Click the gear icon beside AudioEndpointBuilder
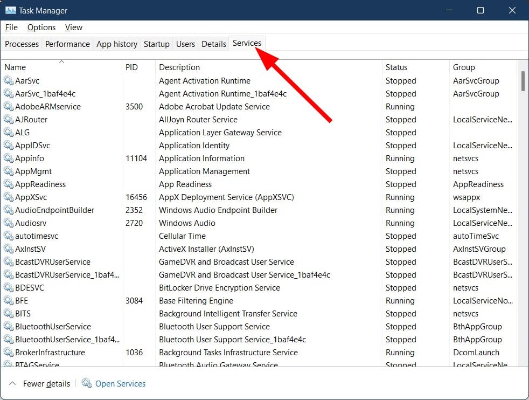 point(9,210)
